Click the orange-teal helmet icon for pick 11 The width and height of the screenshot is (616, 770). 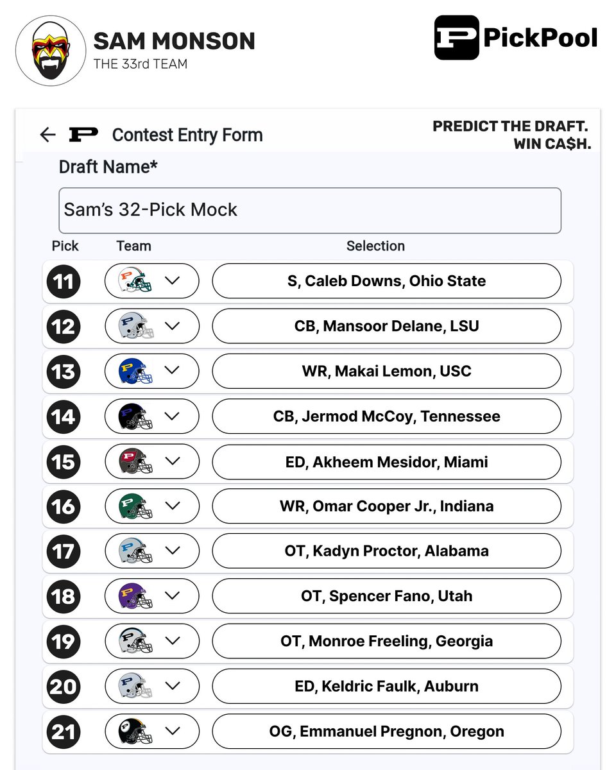pyautogui.click(x=136, y=281)
